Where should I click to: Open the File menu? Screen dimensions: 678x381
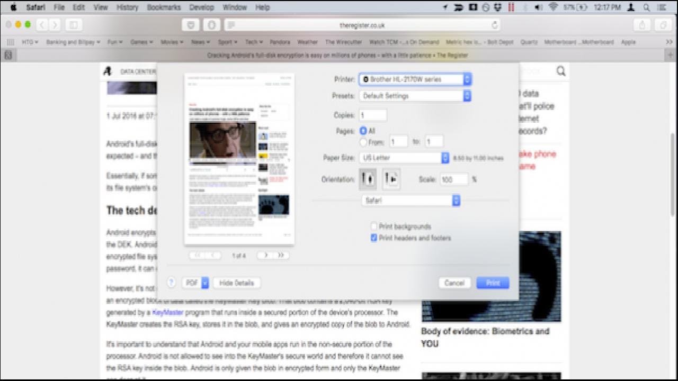coord(58,7)
